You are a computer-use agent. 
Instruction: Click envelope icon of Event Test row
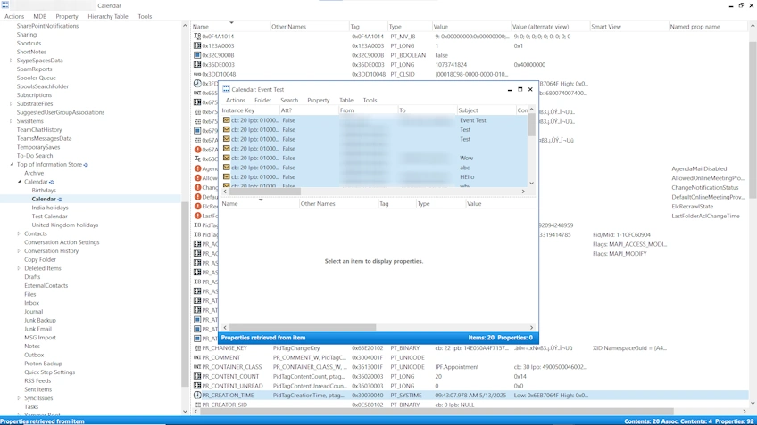click(227, 120)
